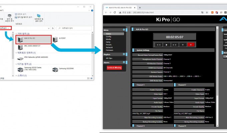The image size is (227, 133).
Task: Click the 네트워크 검색 search box
Action: click(74, 28)
